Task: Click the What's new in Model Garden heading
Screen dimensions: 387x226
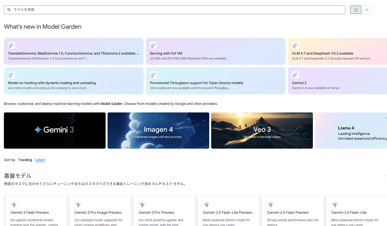Action: 43,27
